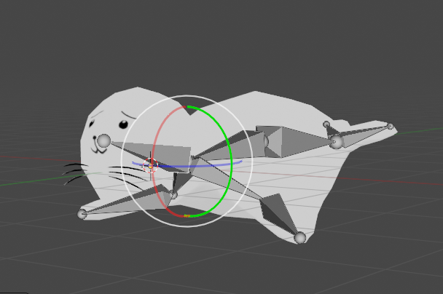Screen dimensions: 443x294
Task: Click the 3D cursor crosshair
Action: pyautogui.click(x=151, y=166)
